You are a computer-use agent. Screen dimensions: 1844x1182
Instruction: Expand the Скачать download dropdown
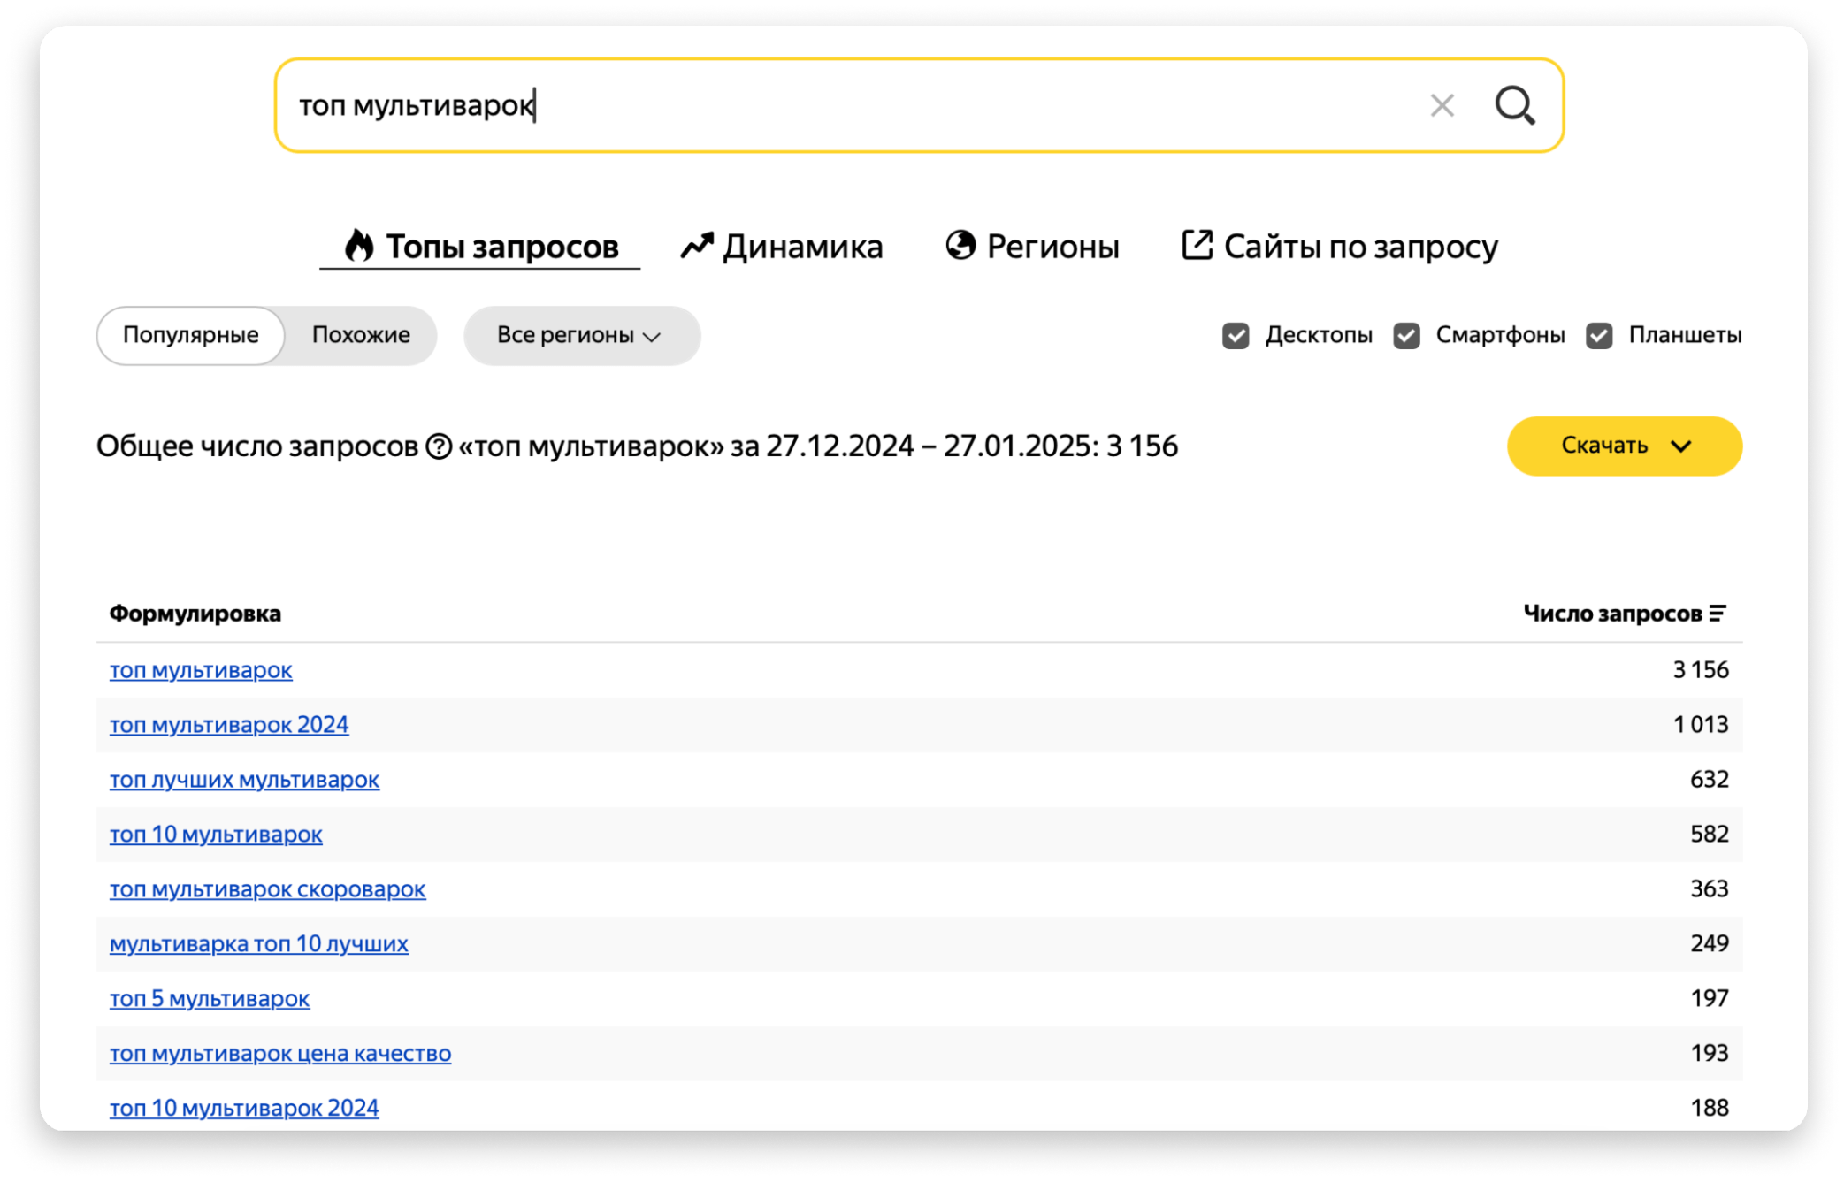(x=1624, y=446)
